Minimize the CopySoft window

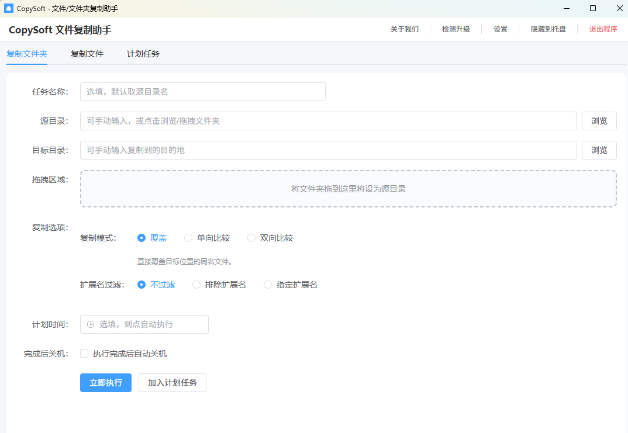pyautogui.click(x=567, y=8)
